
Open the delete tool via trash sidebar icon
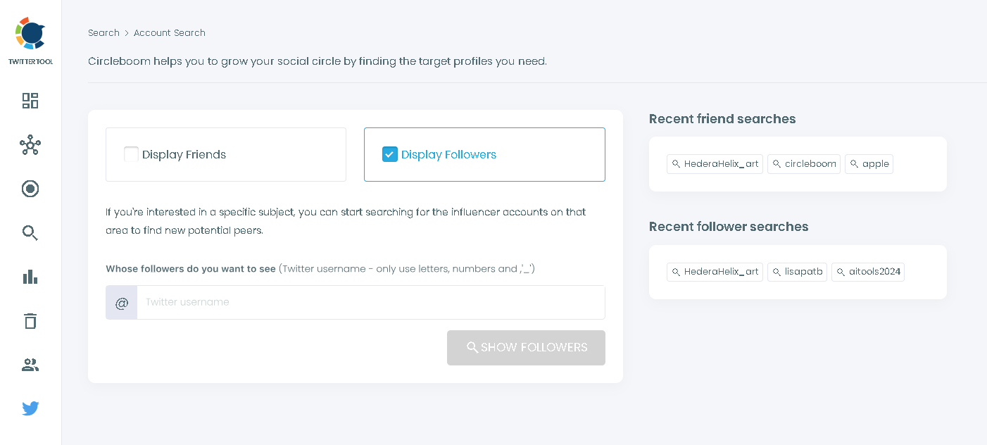[30, 320]
